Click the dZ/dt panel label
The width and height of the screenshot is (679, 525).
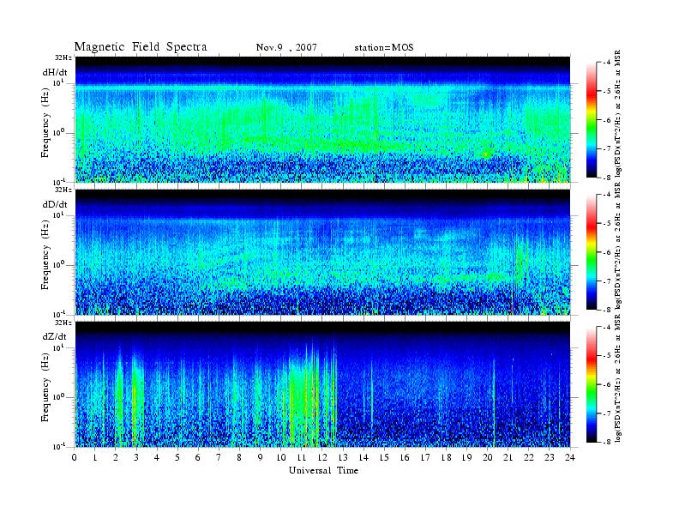tap(55, 336)
